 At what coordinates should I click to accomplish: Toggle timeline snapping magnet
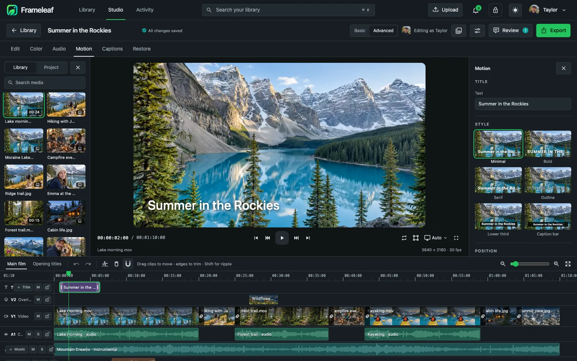point(128,264)
